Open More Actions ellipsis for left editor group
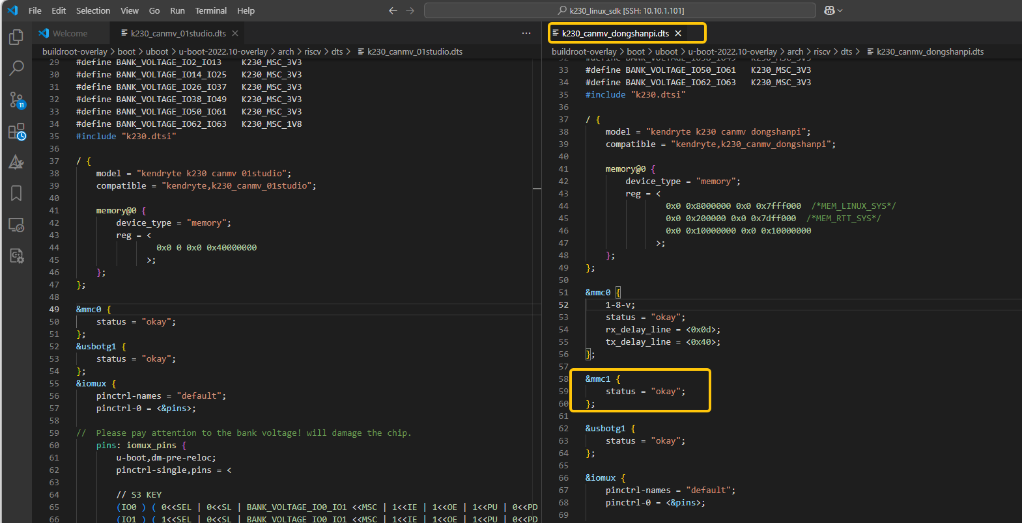 [526, 33]
